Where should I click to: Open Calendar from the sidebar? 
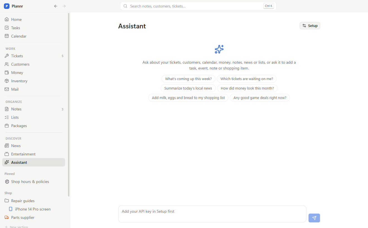click(x=33, y=36)
